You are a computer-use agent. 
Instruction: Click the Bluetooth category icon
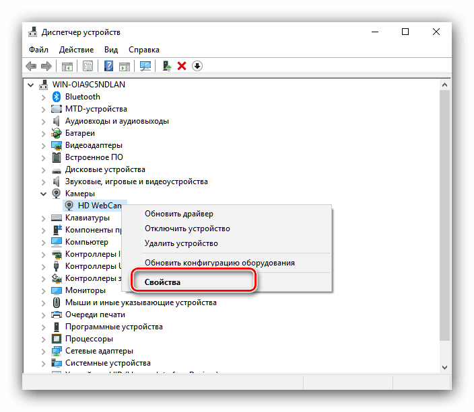pos(57,97)
